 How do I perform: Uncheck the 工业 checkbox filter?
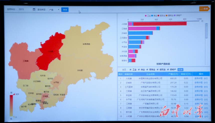pos(130,69)
